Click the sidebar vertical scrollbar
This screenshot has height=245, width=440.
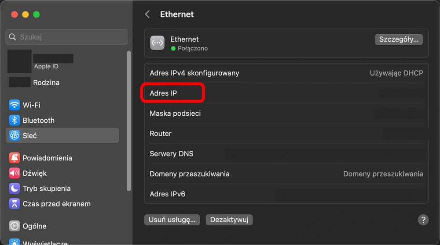tap(129, 121)
